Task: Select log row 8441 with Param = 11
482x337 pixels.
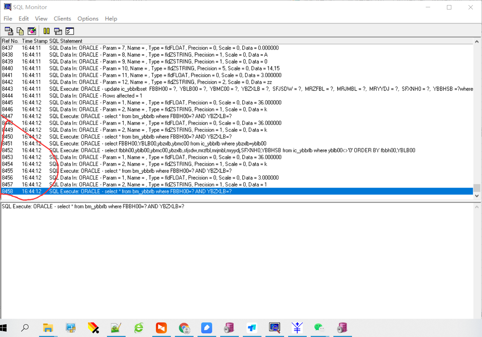Action: pyautogui.click(x=237, y=75)
